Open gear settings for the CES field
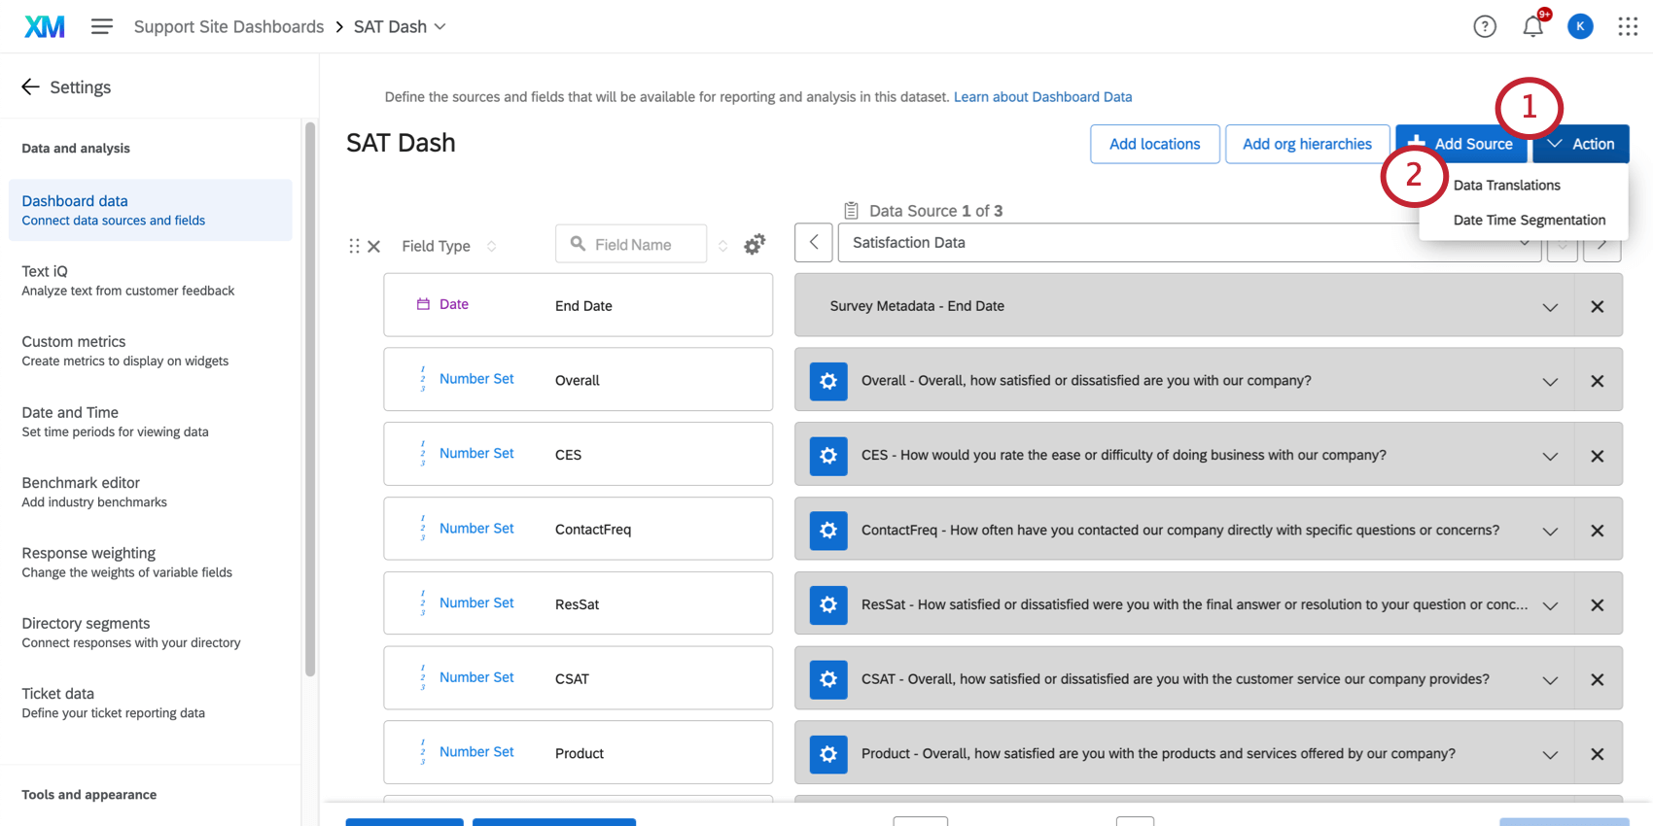 point(828,456)
